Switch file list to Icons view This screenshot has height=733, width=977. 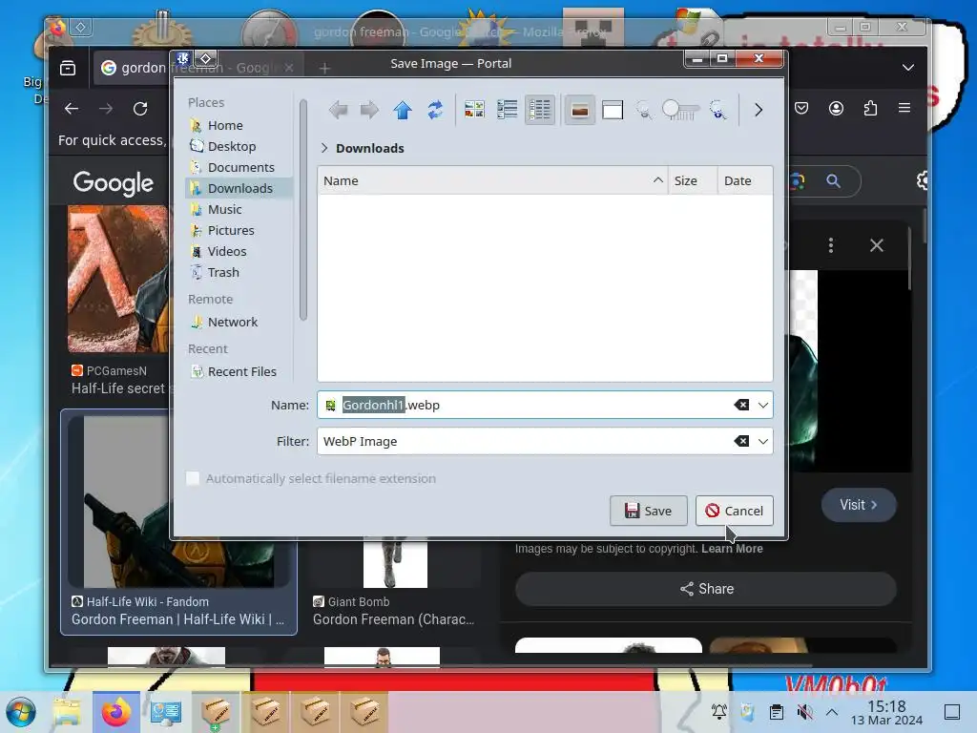[474, 111]
